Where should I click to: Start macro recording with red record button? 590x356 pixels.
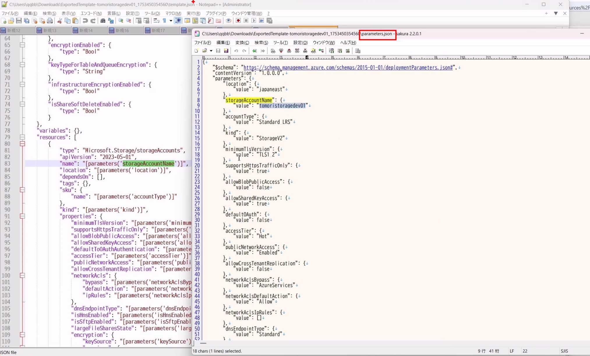click(238, 21)
